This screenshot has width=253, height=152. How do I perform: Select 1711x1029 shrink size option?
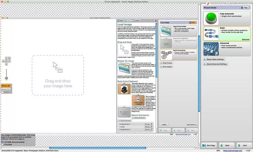click(x=2, y=145)
